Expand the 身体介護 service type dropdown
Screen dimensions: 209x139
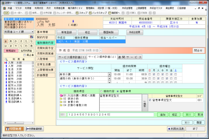click(x=109, y=74)
